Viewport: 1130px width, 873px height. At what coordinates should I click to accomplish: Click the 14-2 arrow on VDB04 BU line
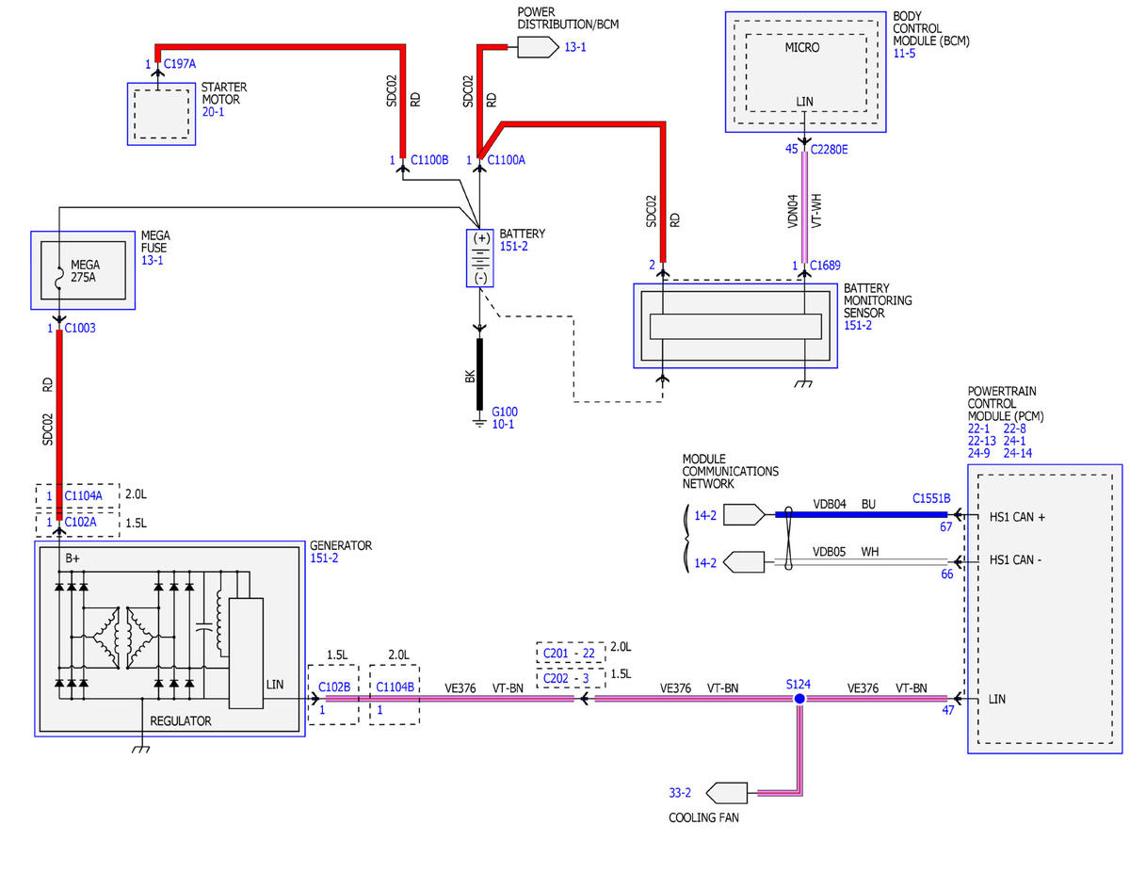click(746, 514)
